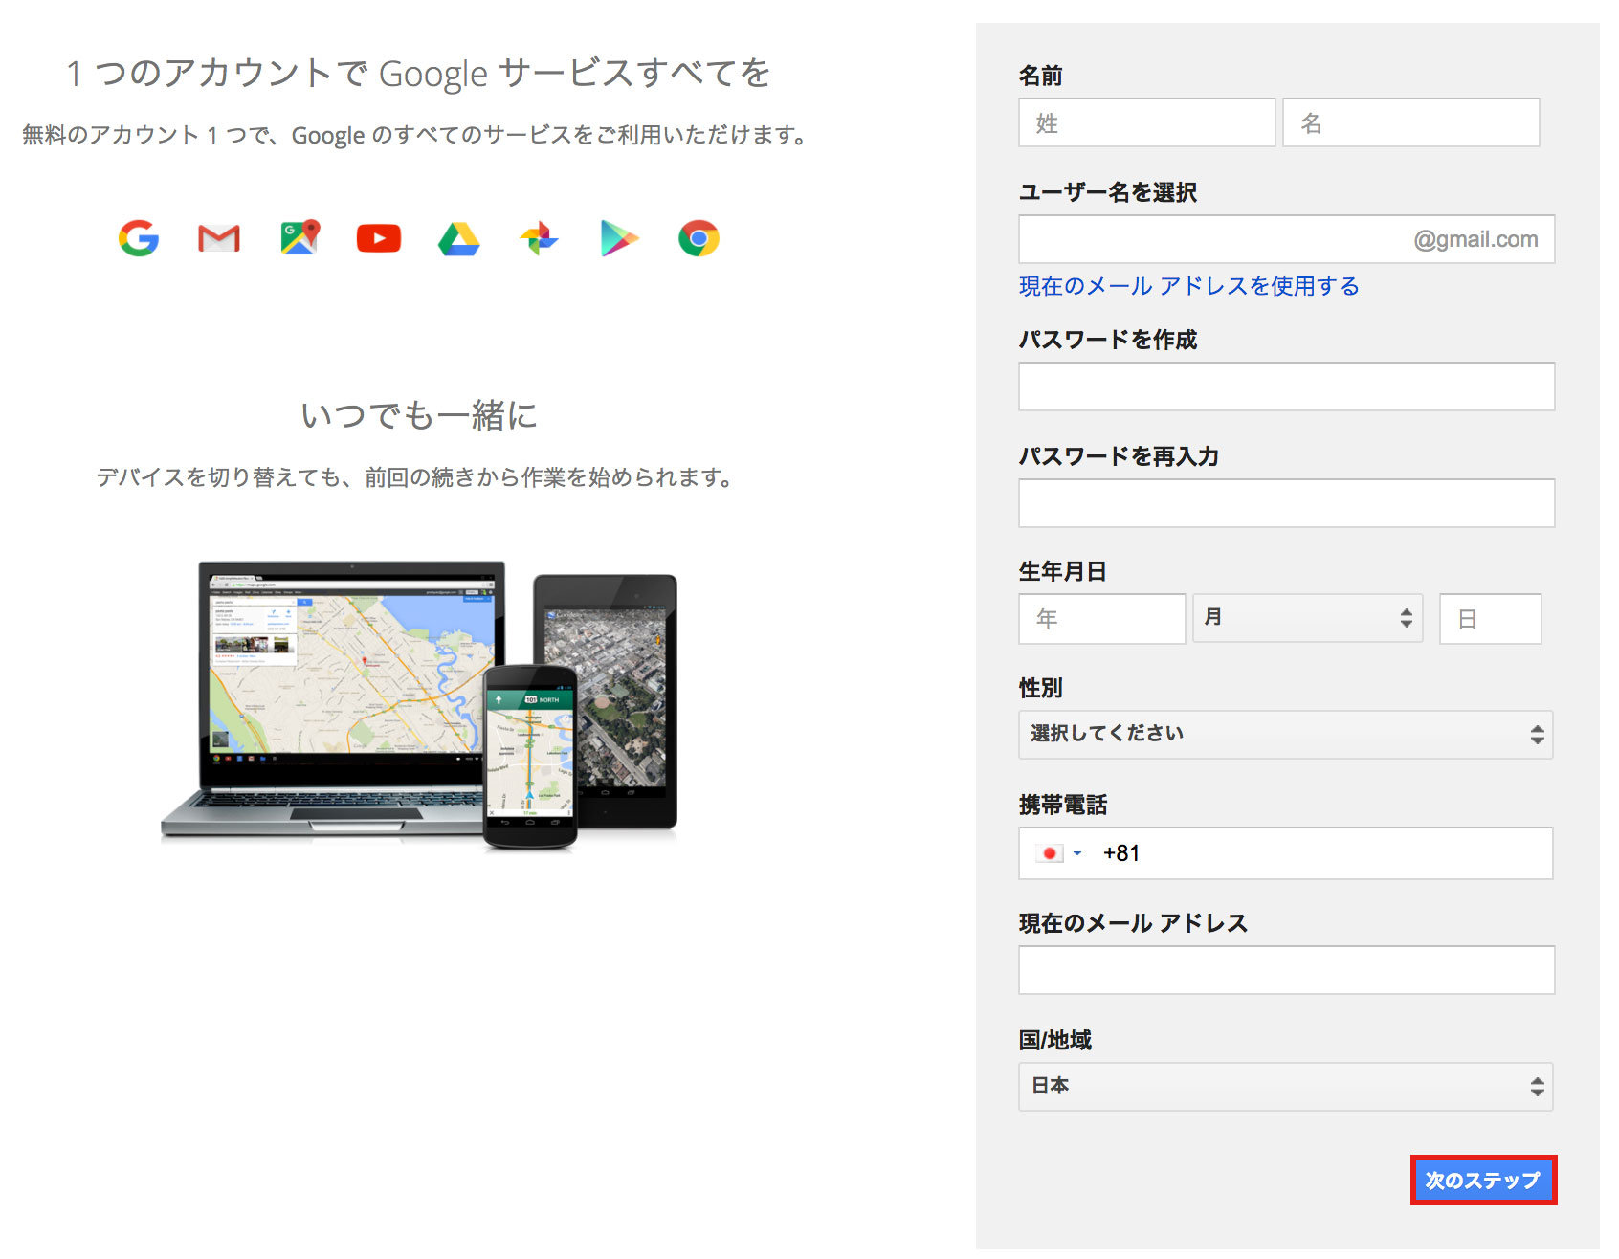Focus the 日 birth day field
This screenshot has height=1259, width=1619.
(1491, 618)
